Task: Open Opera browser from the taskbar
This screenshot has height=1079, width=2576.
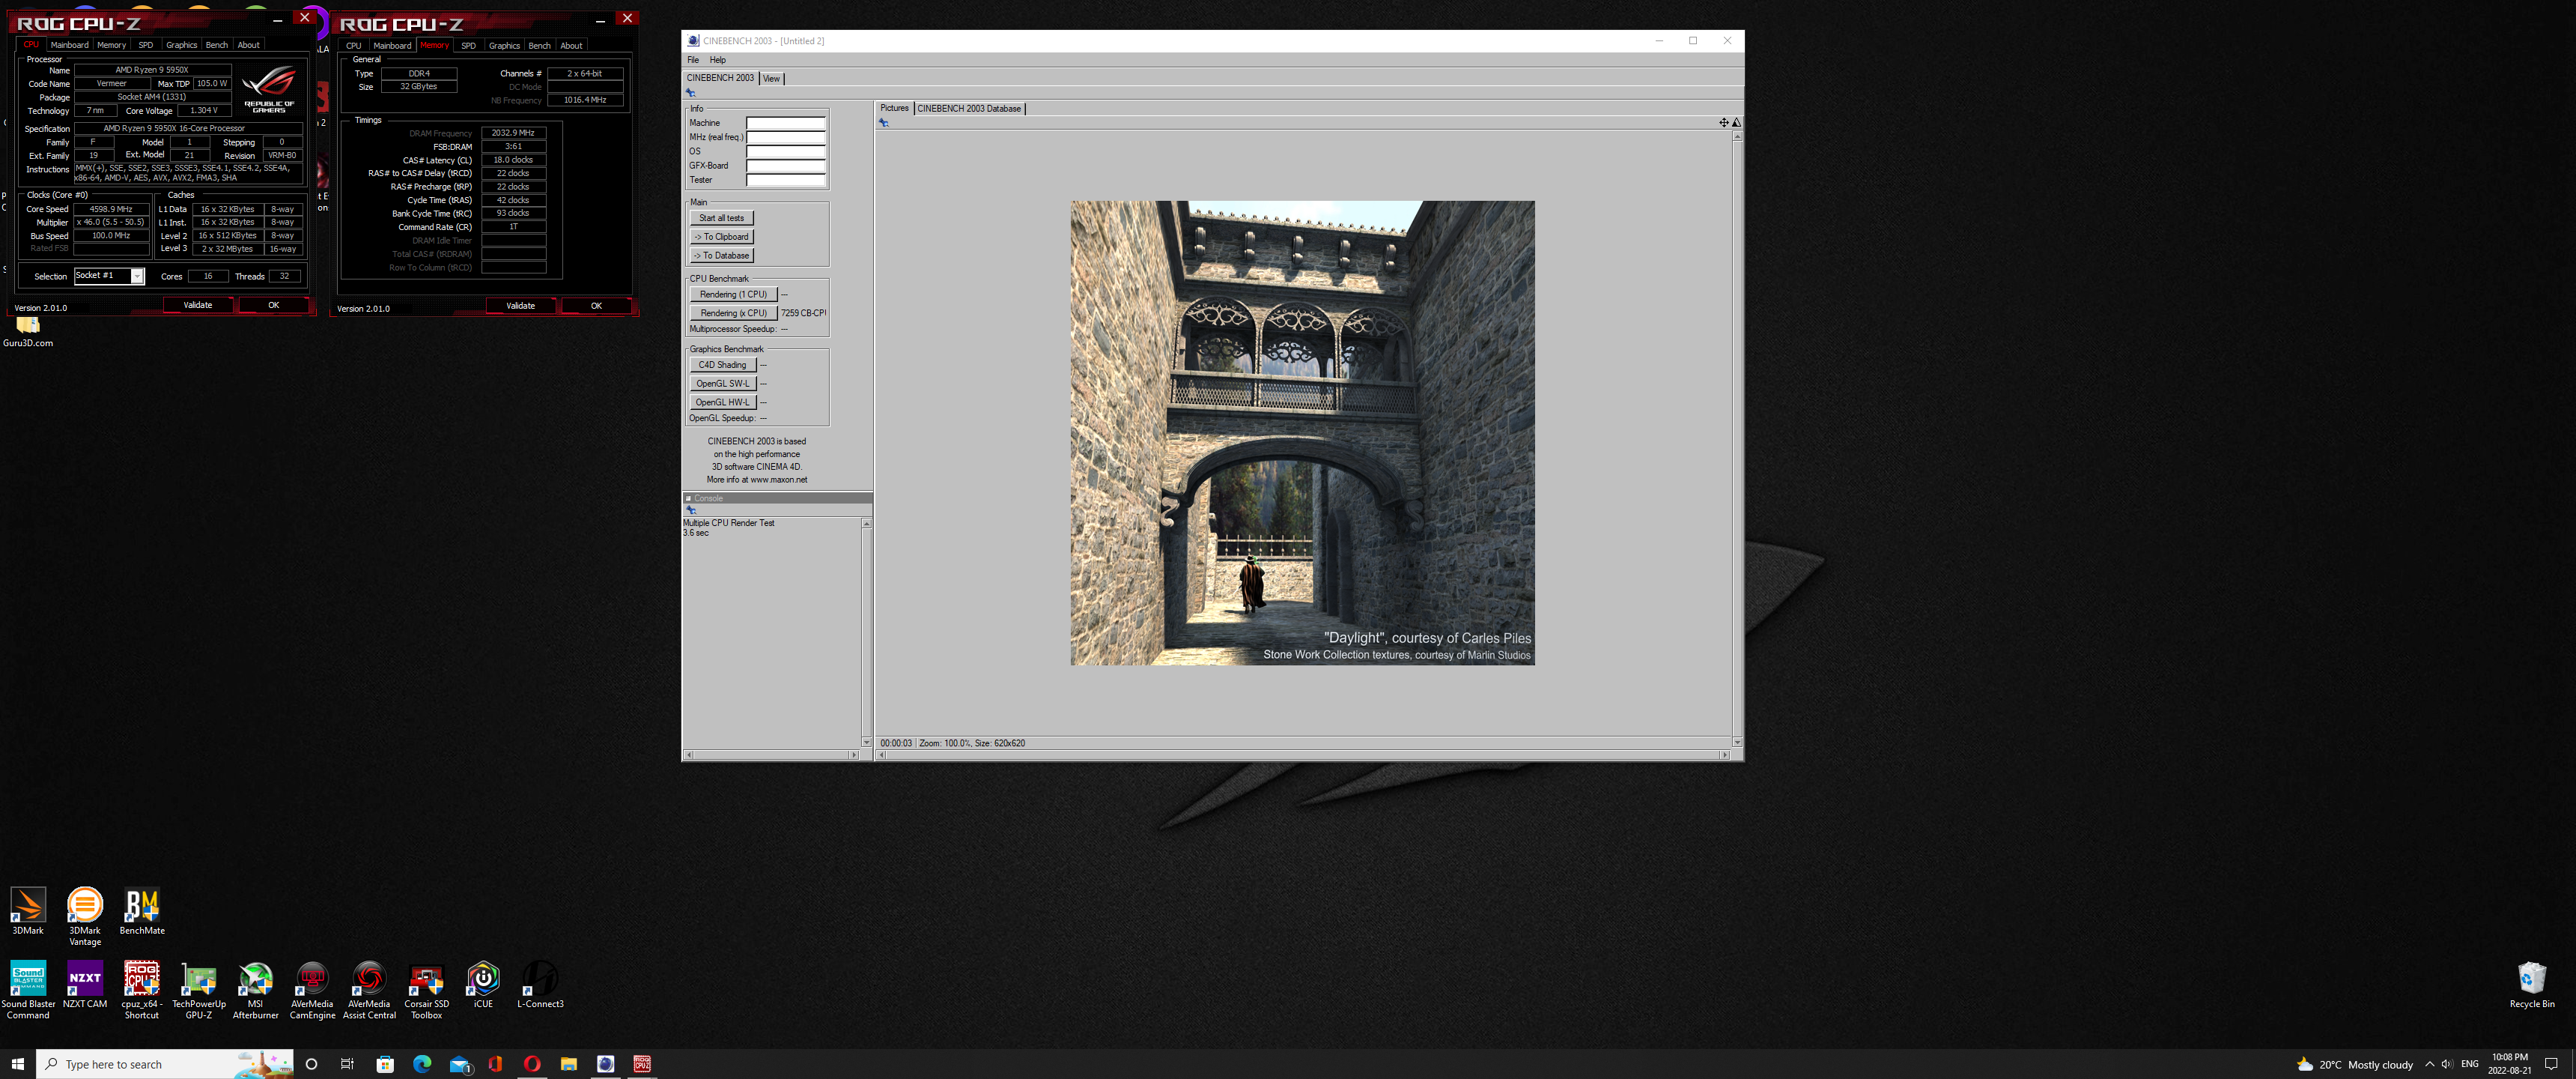Action: pyautogui.click(x=532, y=1064)
